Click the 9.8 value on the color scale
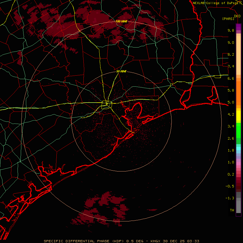Image resolution: width=243 pixels, height=243 pixels. (x=231, y=30)
